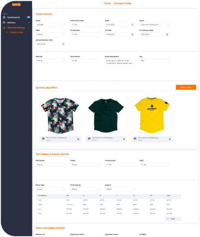The image size is (200, 237).
Task: Open the Dashboards menu item
Action: click(x=13, y=17)
